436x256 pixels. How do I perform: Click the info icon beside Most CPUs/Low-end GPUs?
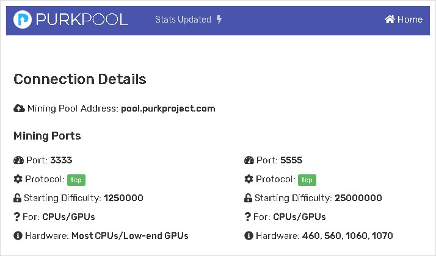[18, 236]
